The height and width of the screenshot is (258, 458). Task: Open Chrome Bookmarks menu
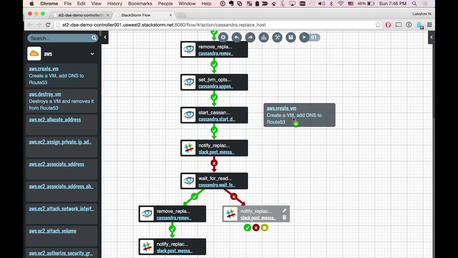coord(141,4)
